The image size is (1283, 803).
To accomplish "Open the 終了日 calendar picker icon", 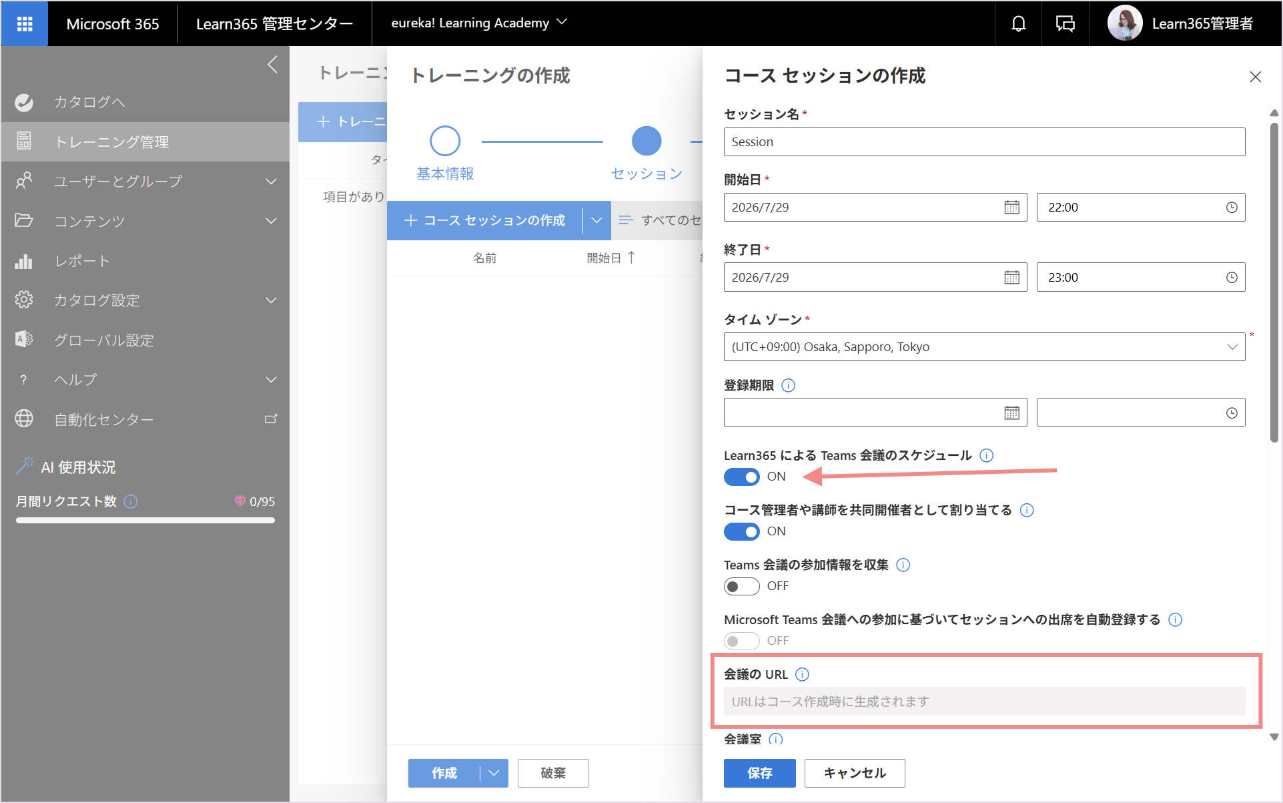I will coord(1011,278).
